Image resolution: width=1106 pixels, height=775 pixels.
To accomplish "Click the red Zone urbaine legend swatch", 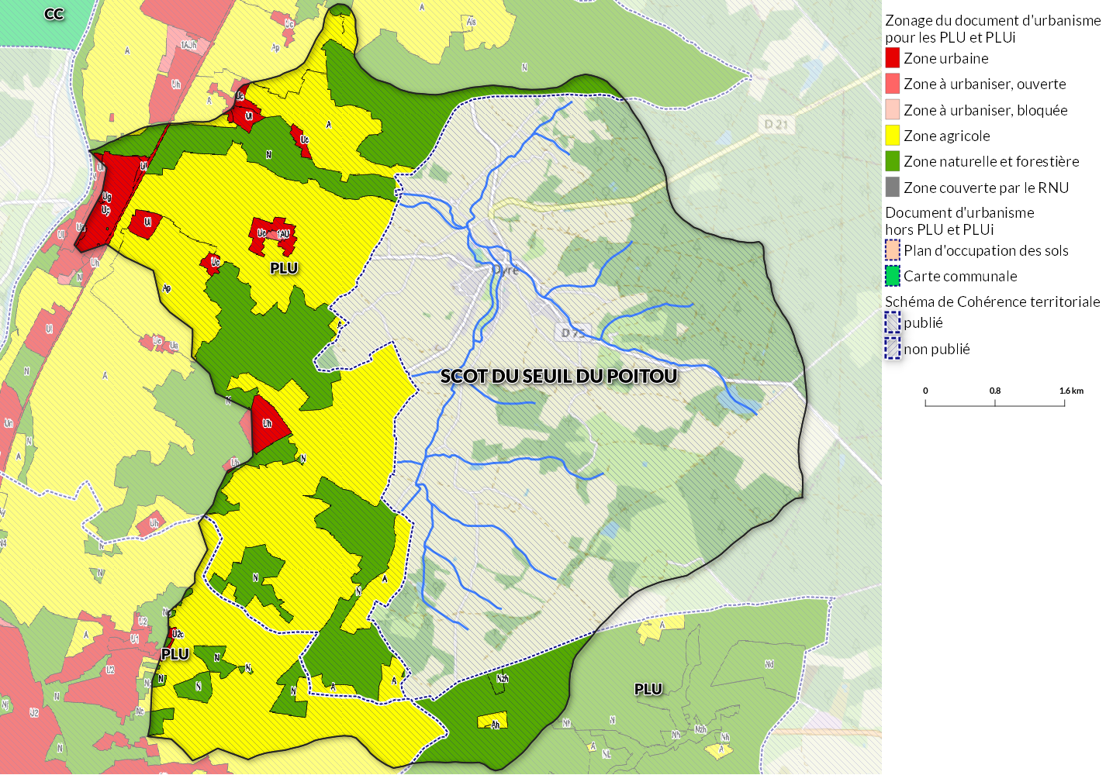I will [893, 58].
